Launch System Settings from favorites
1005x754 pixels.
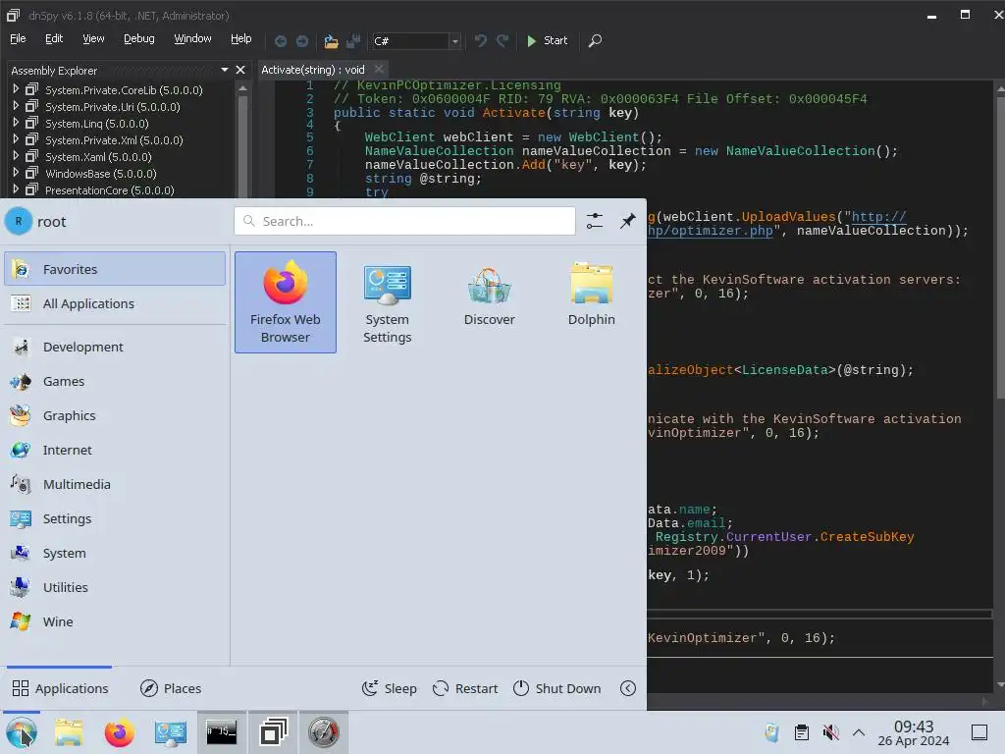click(x=387, y=302)
